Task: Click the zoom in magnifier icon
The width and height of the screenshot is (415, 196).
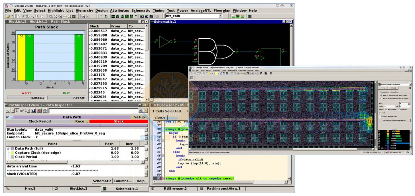Action: click(32, 16)
